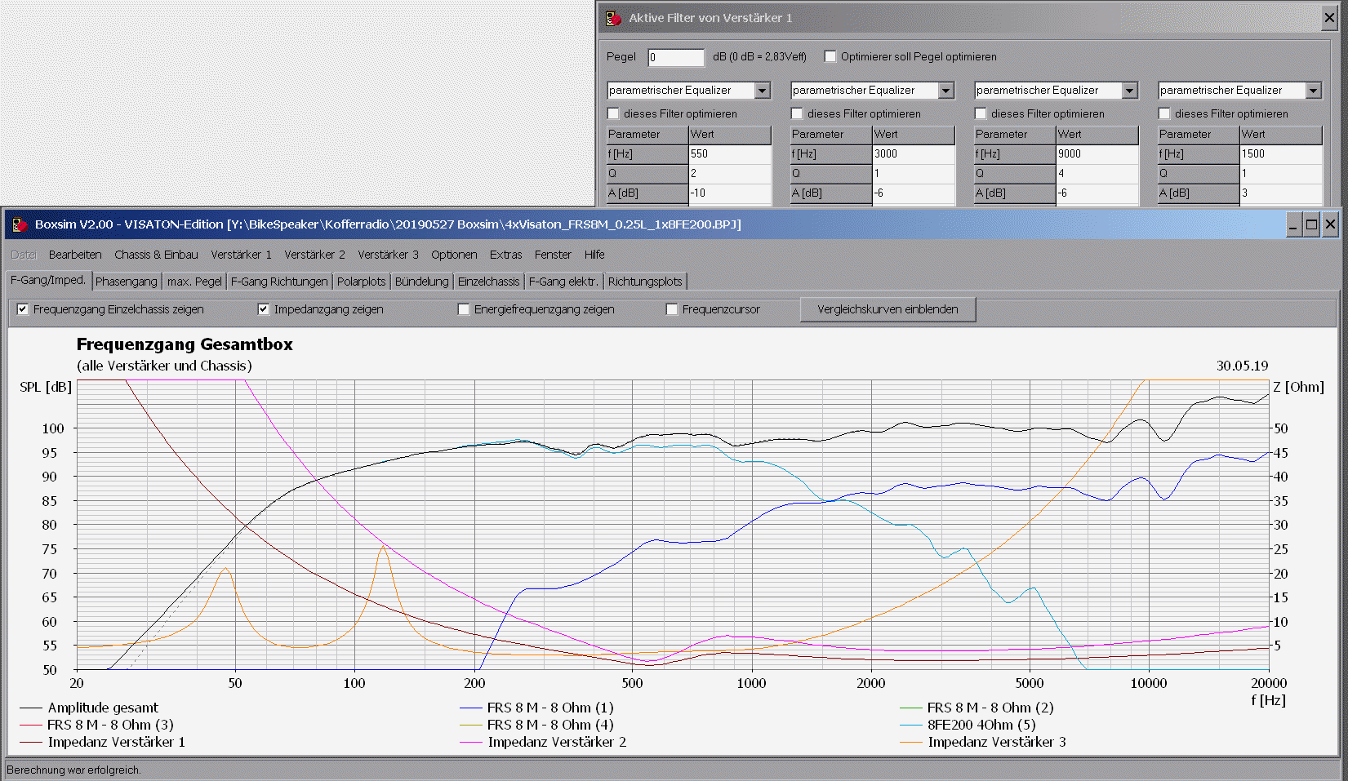This screenshot has width=1348, height=781.
Task: Open the Verstärker 2 menu
Action: click(314, 255)
